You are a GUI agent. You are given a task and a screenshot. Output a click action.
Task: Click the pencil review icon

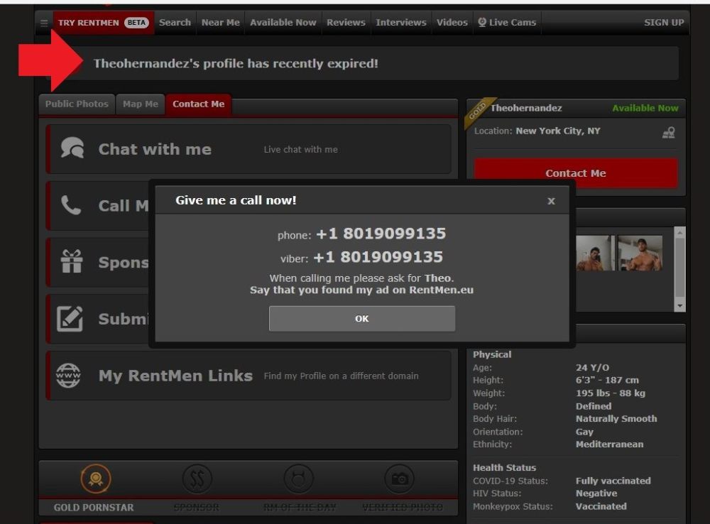tap(70, 319)
